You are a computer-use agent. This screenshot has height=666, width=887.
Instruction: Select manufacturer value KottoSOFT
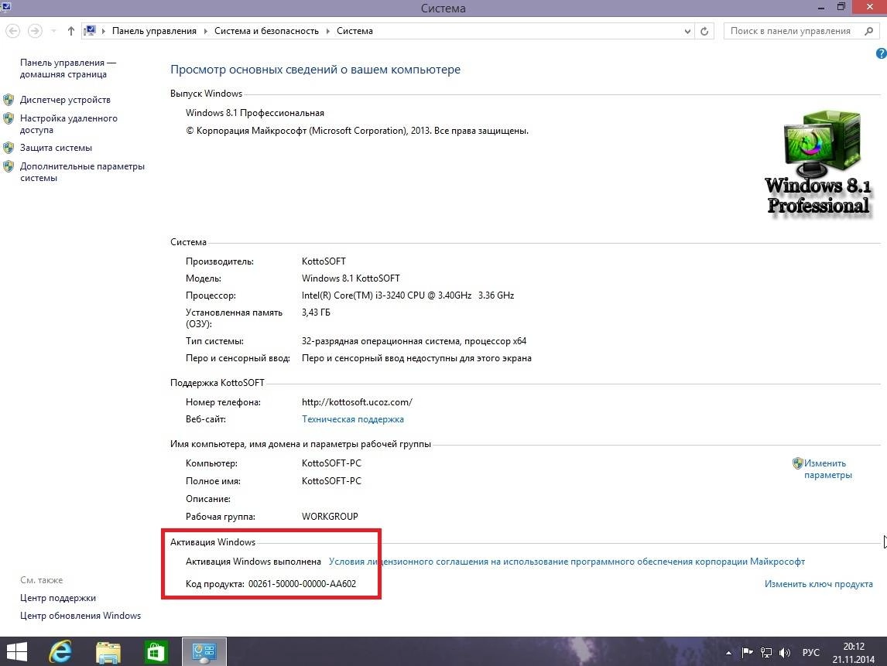point(324,261)
